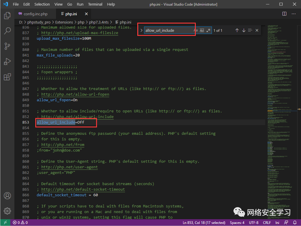Open the View menu

pos(58,4)
